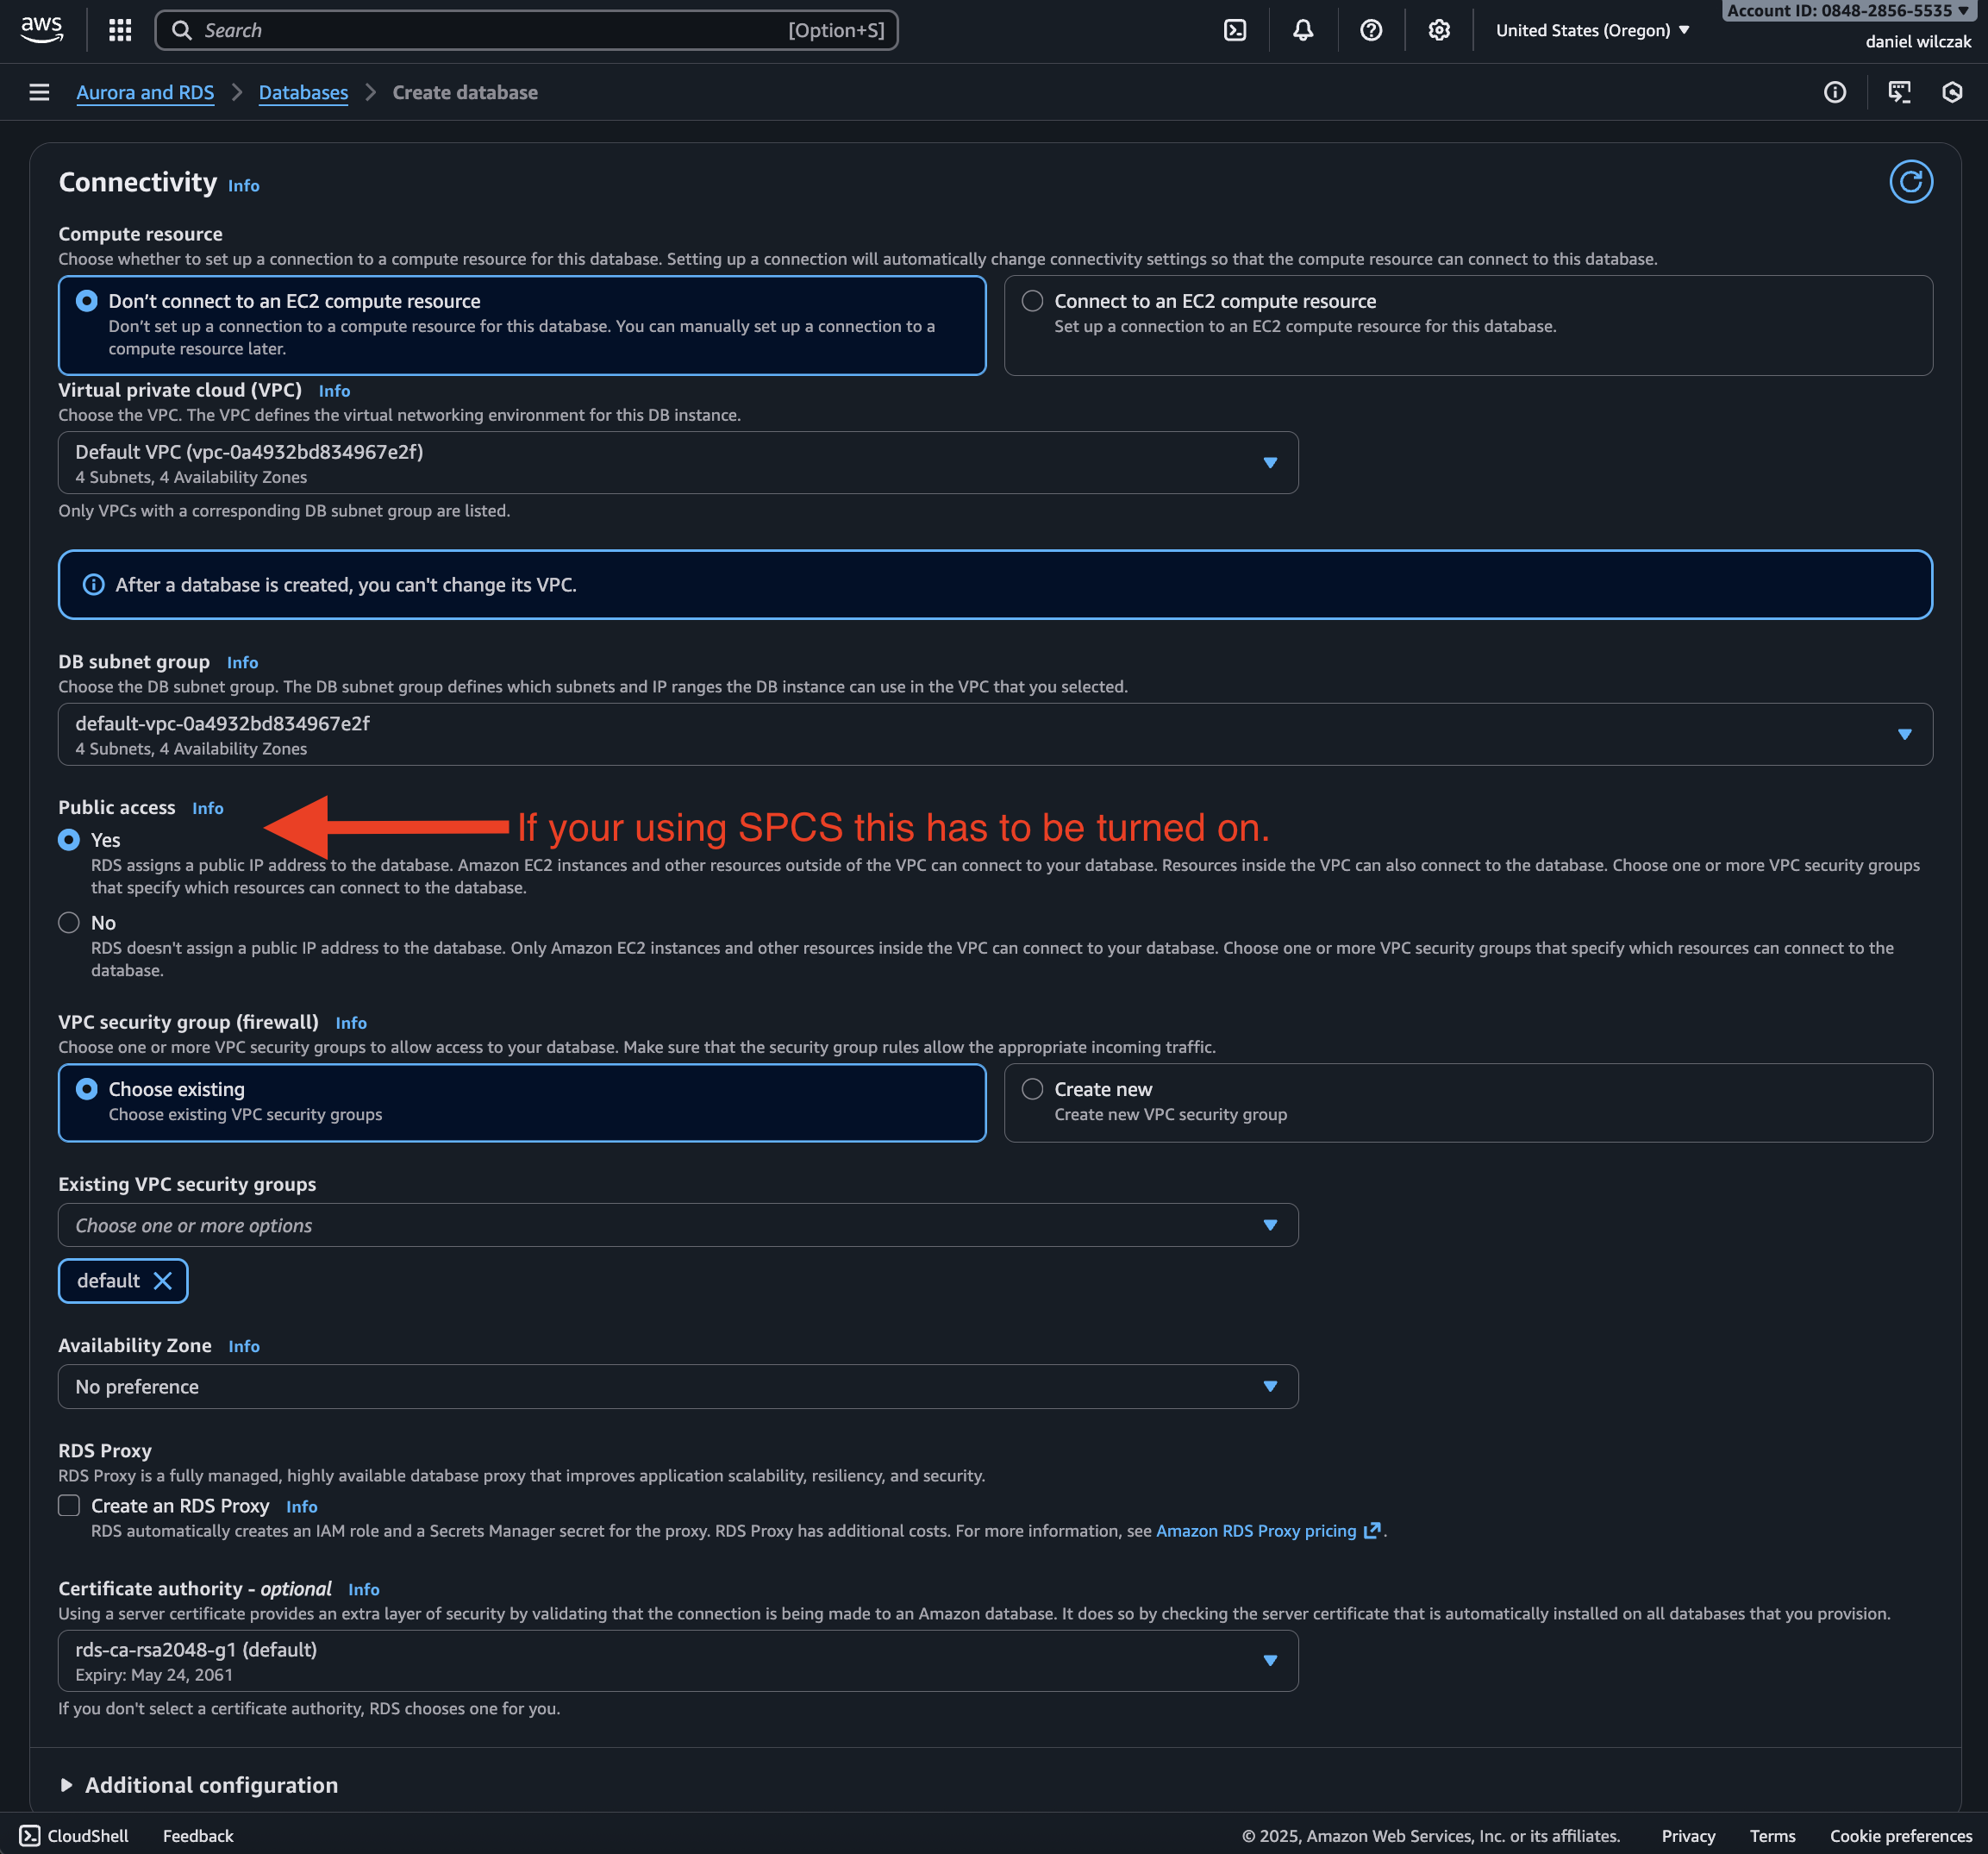The height and width of the screenshot is (1854, 1988).
Task: Open the notifications bell
Action: point(1302,30)
